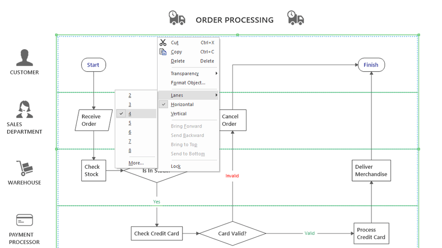
Task: Click the delivery truck icon left of title
Action: click(177, 18)
